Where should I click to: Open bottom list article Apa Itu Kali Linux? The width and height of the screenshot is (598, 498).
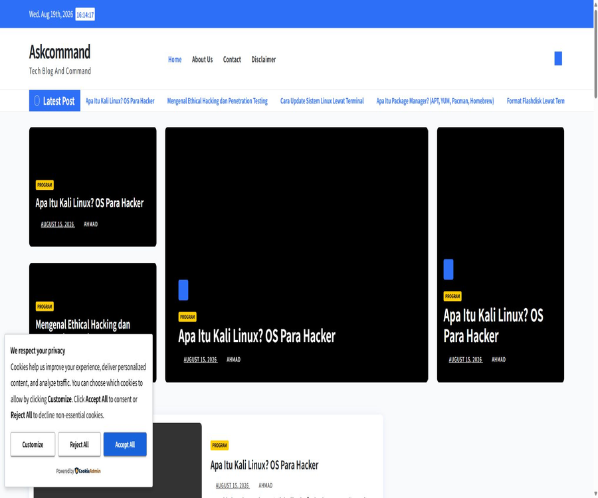click(x=264, y=465)
